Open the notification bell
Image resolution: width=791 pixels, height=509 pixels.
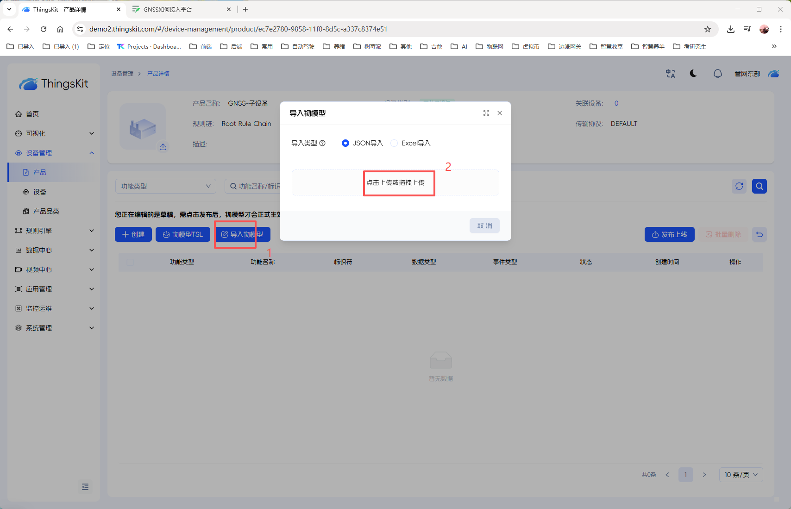[717, 74]
